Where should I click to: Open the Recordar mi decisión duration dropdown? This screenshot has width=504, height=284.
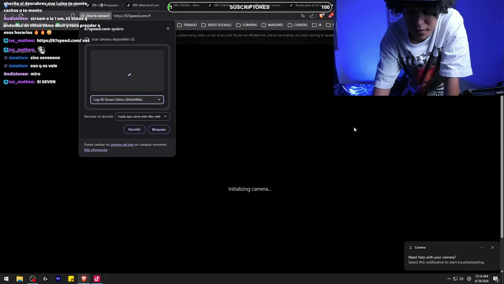(143, 116)
